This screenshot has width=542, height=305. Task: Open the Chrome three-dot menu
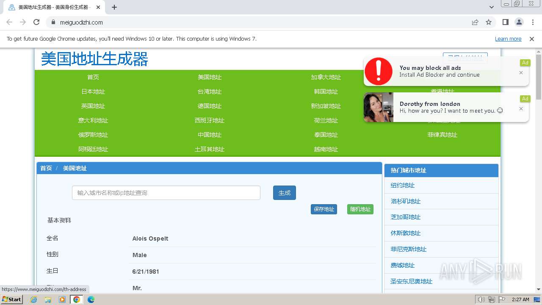[x=533, y=22]
